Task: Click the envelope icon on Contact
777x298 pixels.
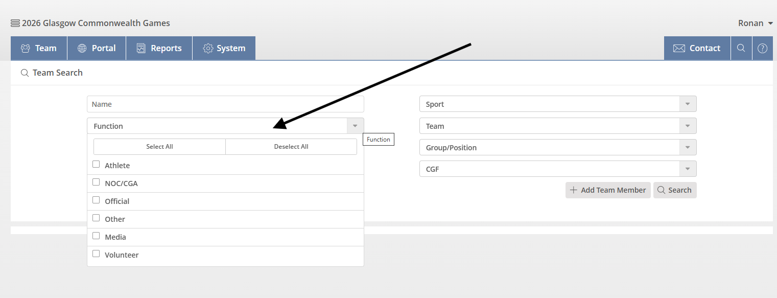Action: click(x=679, y=48)
